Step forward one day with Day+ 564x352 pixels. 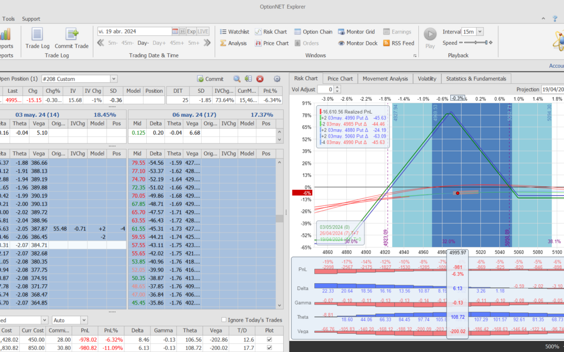click(159, 43)
